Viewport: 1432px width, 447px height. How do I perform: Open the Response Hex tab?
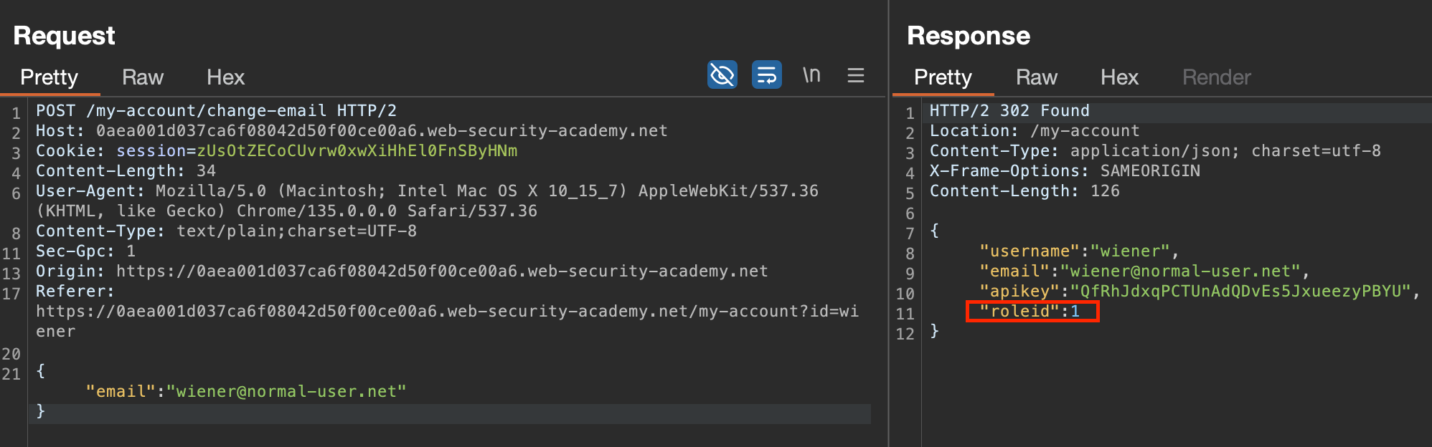(1119, 77)
